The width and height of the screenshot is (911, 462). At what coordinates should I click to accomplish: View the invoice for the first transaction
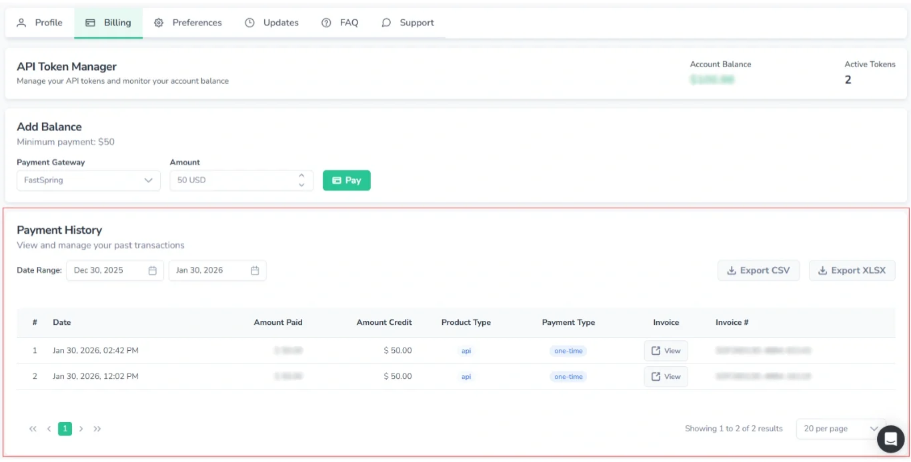pos(666,350)
